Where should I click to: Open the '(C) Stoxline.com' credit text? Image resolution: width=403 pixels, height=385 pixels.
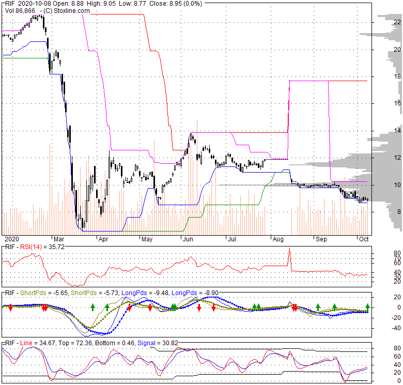67,11
